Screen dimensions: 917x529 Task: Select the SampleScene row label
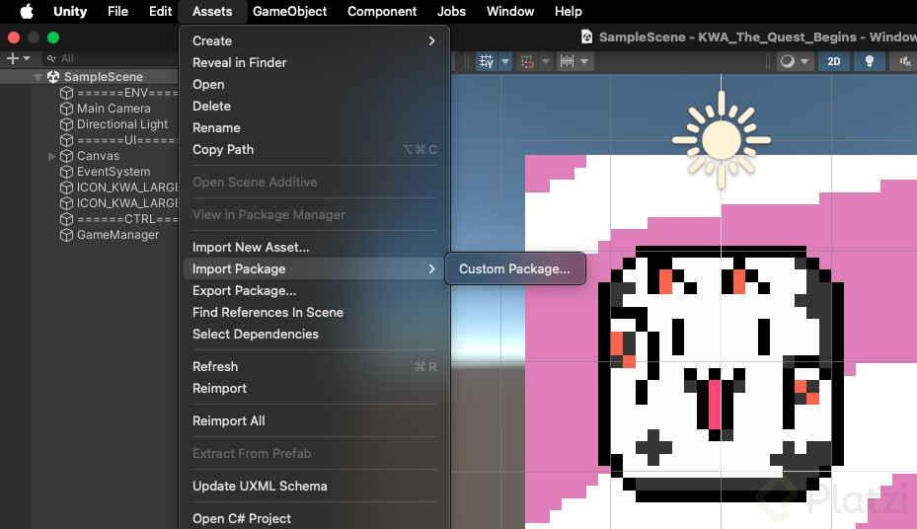pyautogui.click(x=104, y=77)
